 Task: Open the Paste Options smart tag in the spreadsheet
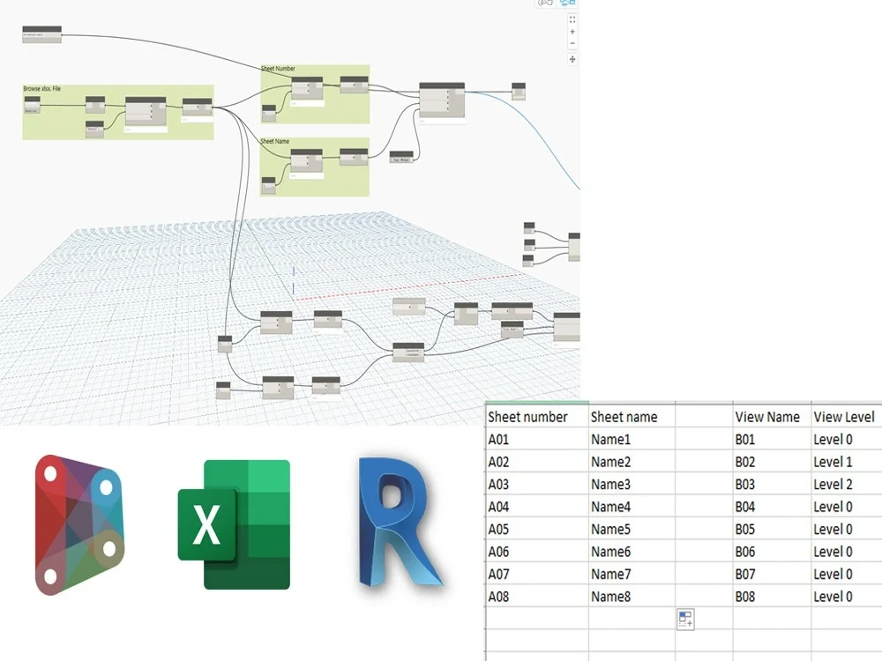685,619
